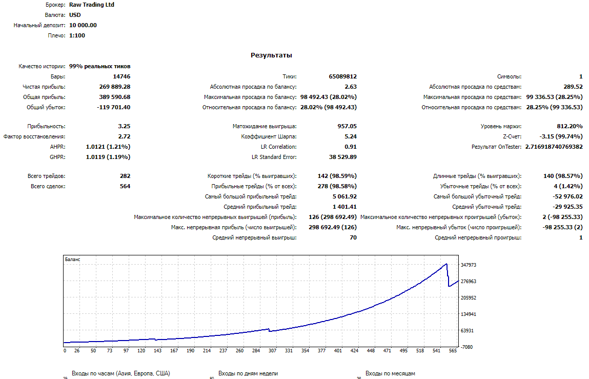Click the Коэффициент Шарпа label
The image size is (589, 379).
(x=269, y=136)
